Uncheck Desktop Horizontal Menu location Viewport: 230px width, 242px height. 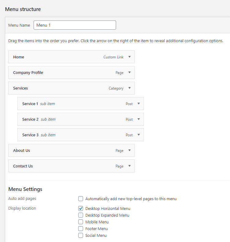tap(81, 208)
